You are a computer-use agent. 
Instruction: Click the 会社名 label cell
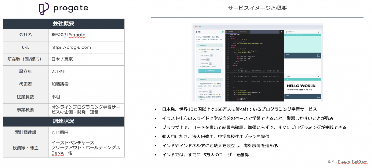pos(25,35)
